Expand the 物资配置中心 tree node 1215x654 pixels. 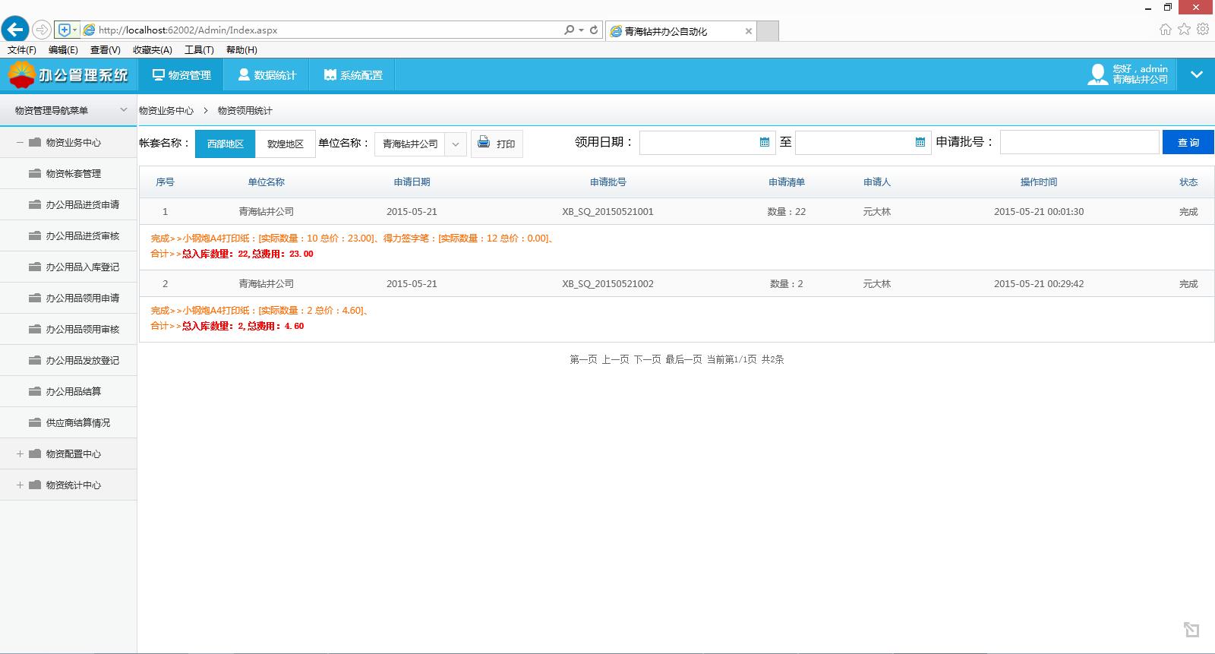(x=20, y=453)
